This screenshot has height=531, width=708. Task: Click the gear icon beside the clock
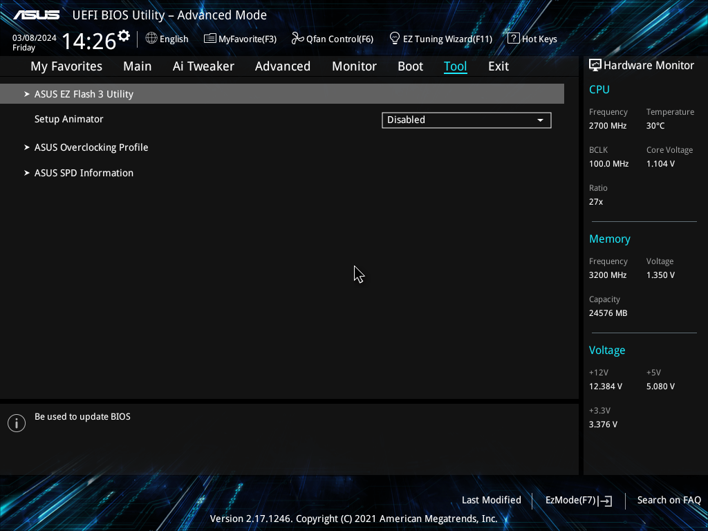[x=124, y=36]
